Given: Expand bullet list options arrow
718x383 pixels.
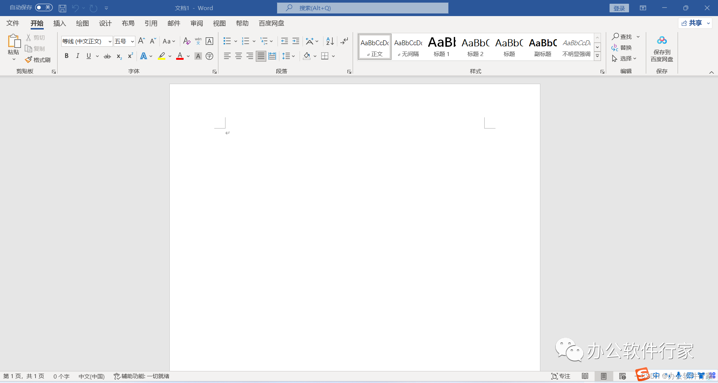Looking at the screenshot, I should [x=236, y=41].
